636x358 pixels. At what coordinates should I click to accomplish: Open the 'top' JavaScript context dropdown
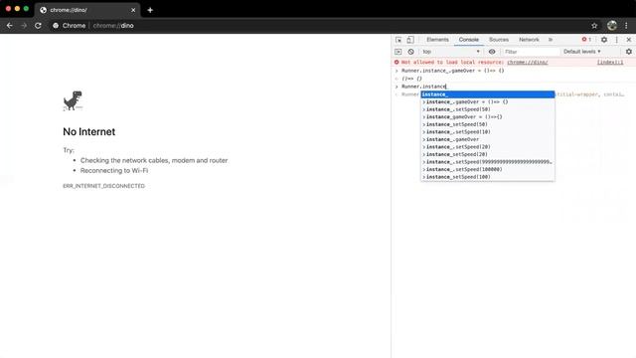tap(450, 52)
